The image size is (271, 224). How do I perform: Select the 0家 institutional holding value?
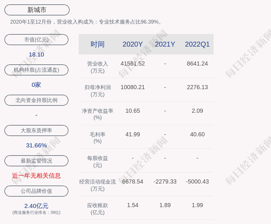coord(36,85)
